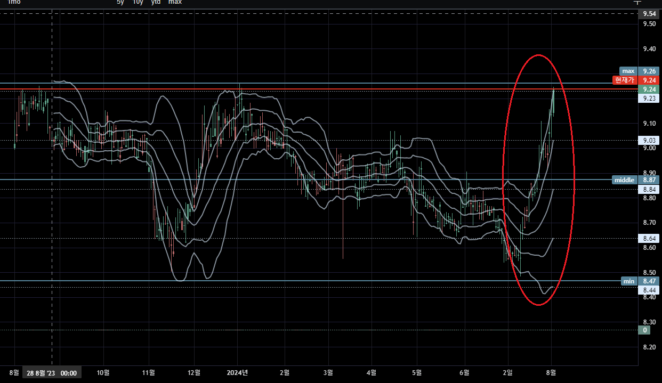Select the 9.03 price tag
Viewport: 662px width, 383px height.
[649, 140]
